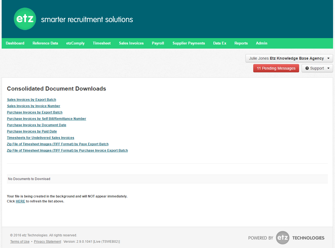Expand the Support dropdown
This screenshot has width=335, height=248.
pyautogui.click(x=317, y=68)
